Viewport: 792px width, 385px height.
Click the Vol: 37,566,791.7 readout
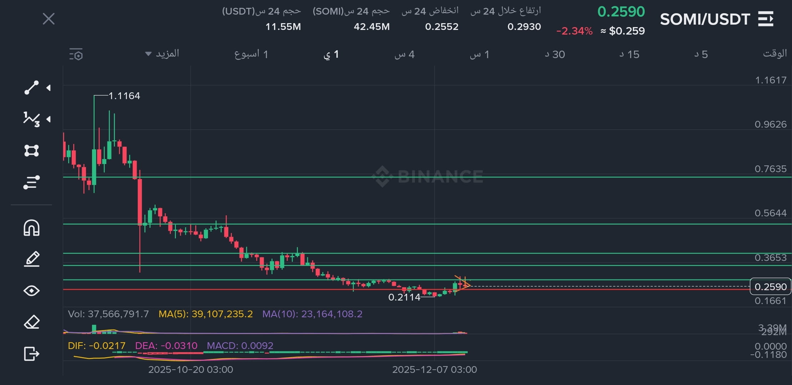pyautogui.click(x=108, y=314)
